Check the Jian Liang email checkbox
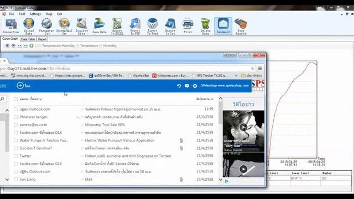 click(x=15, y=179)
